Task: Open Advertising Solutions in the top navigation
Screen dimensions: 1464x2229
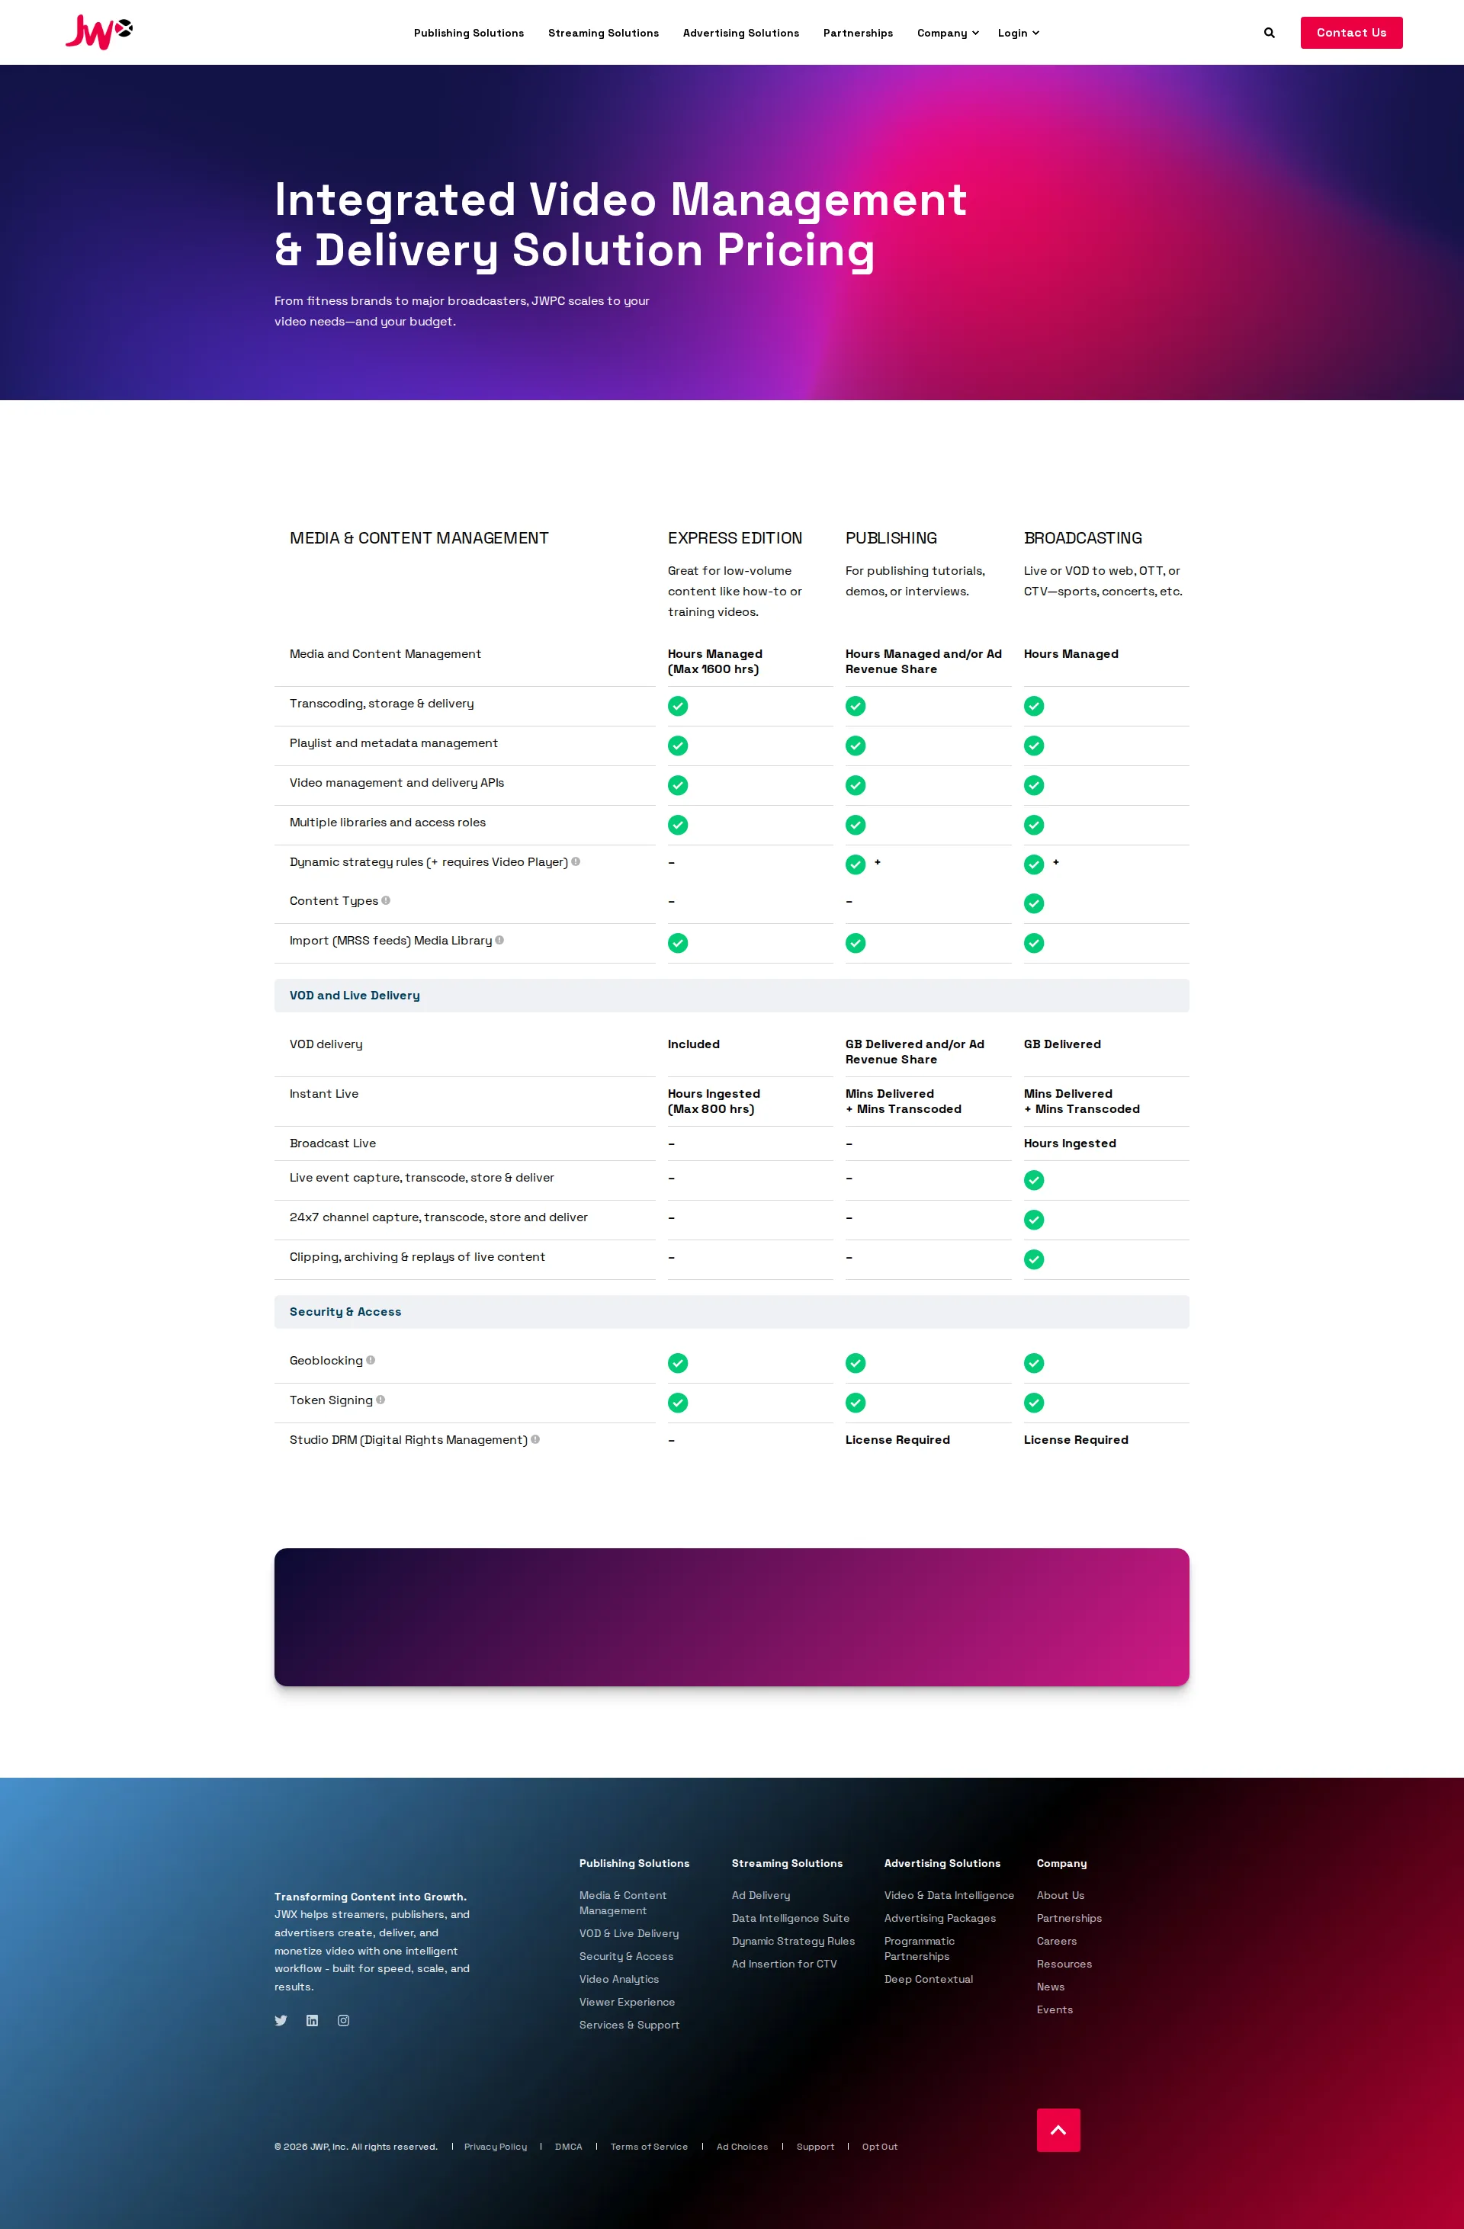Action: coord(741,33)
